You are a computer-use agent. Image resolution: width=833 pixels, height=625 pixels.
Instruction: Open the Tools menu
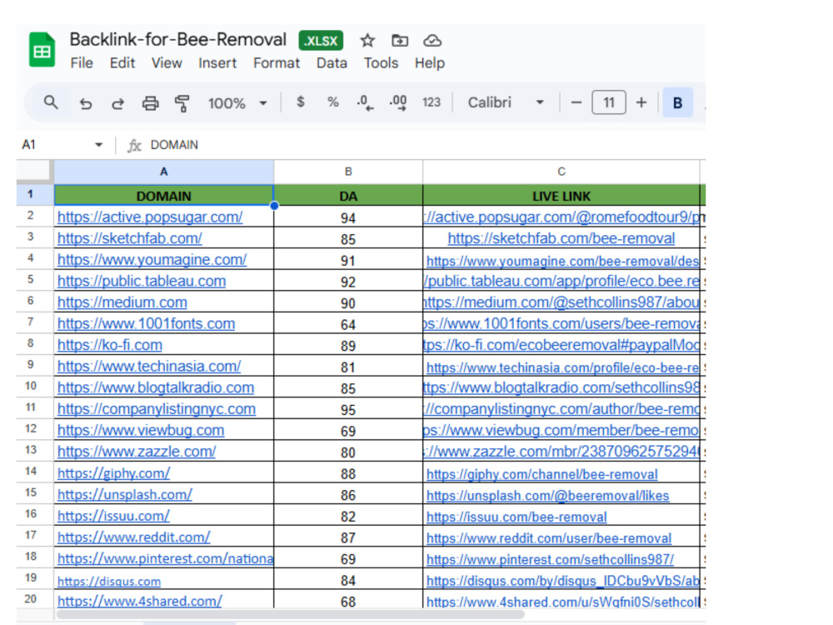point(381,62)
